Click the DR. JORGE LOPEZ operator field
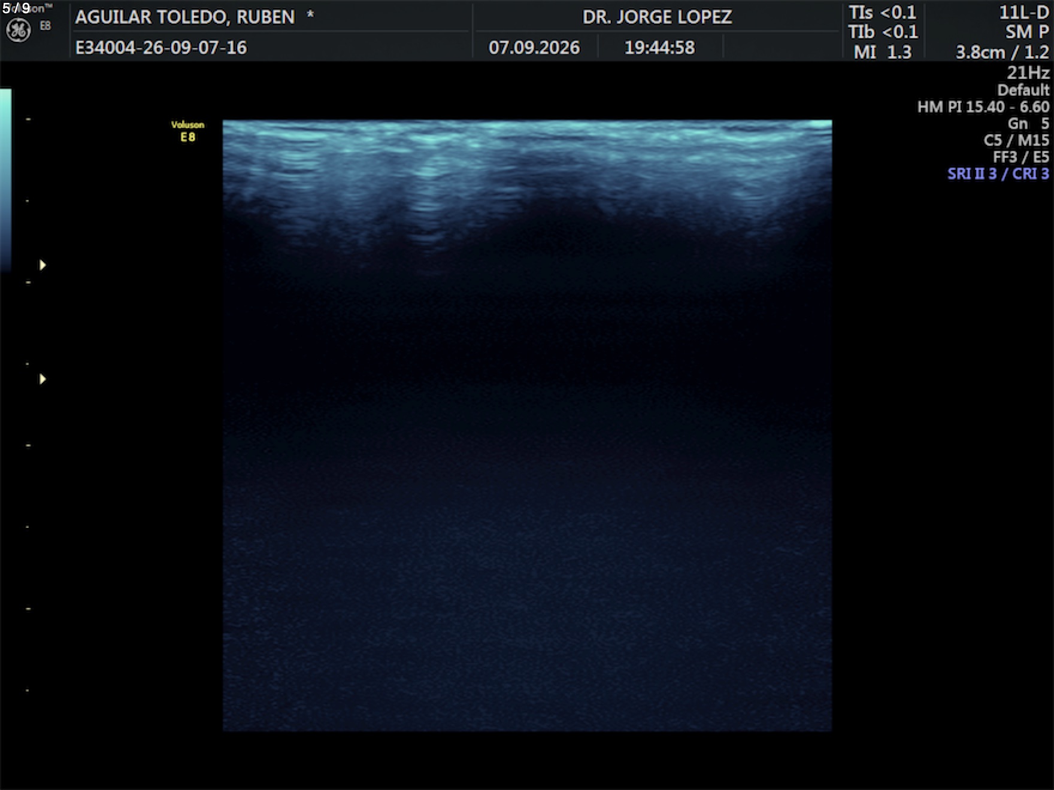The width and height of the screenshot is (1054, 790). (657, 17)
